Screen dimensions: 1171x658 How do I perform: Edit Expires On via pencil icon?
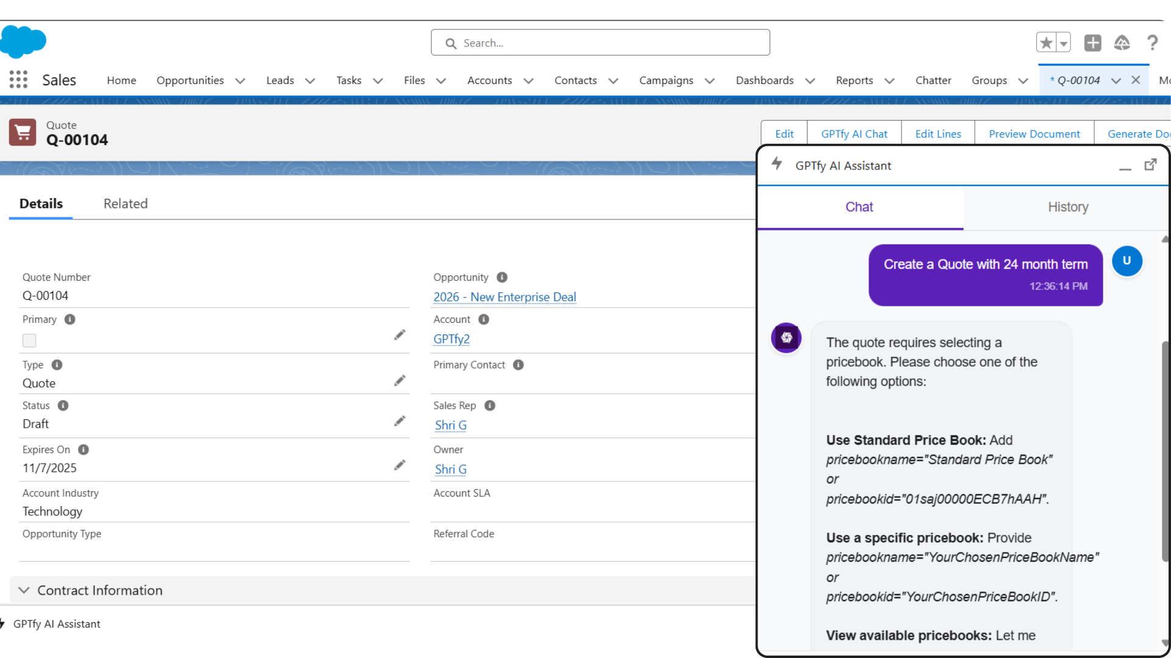click(399, 465)
